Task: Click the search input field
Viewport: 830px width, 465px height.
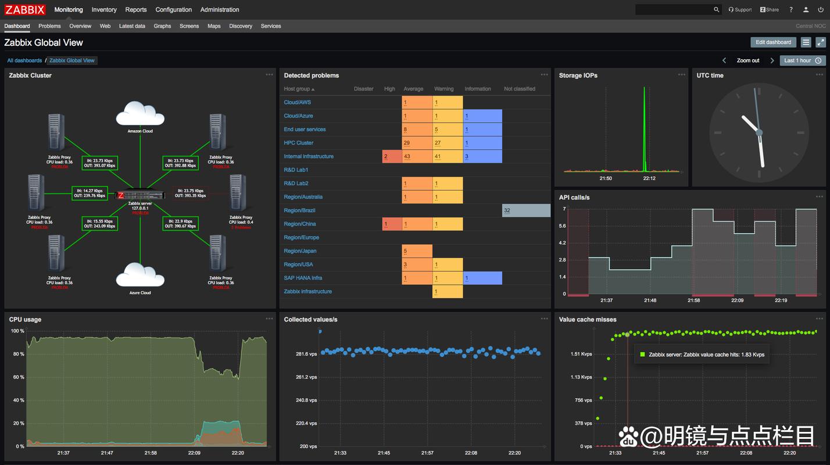Action: [674, 10]
